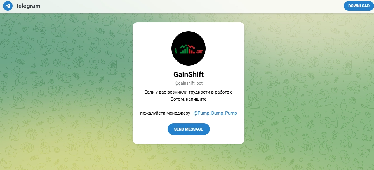Click the green upward arrow in avatar
374x170 pixels.
tap(183, 46)
